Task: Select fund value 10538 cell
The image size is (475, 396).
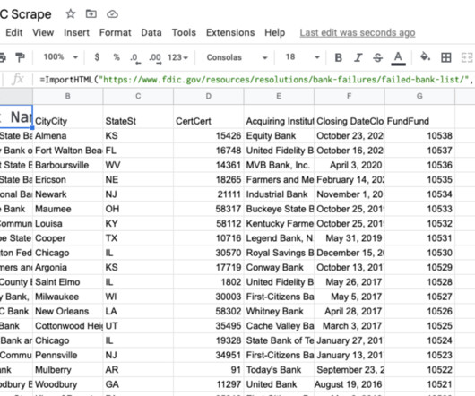Action: pyautogui.click(x=419, y=135)
